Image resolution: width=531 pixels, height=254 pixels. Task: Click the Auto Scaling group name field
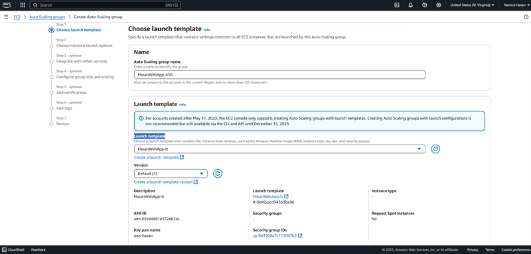[279, 75]
